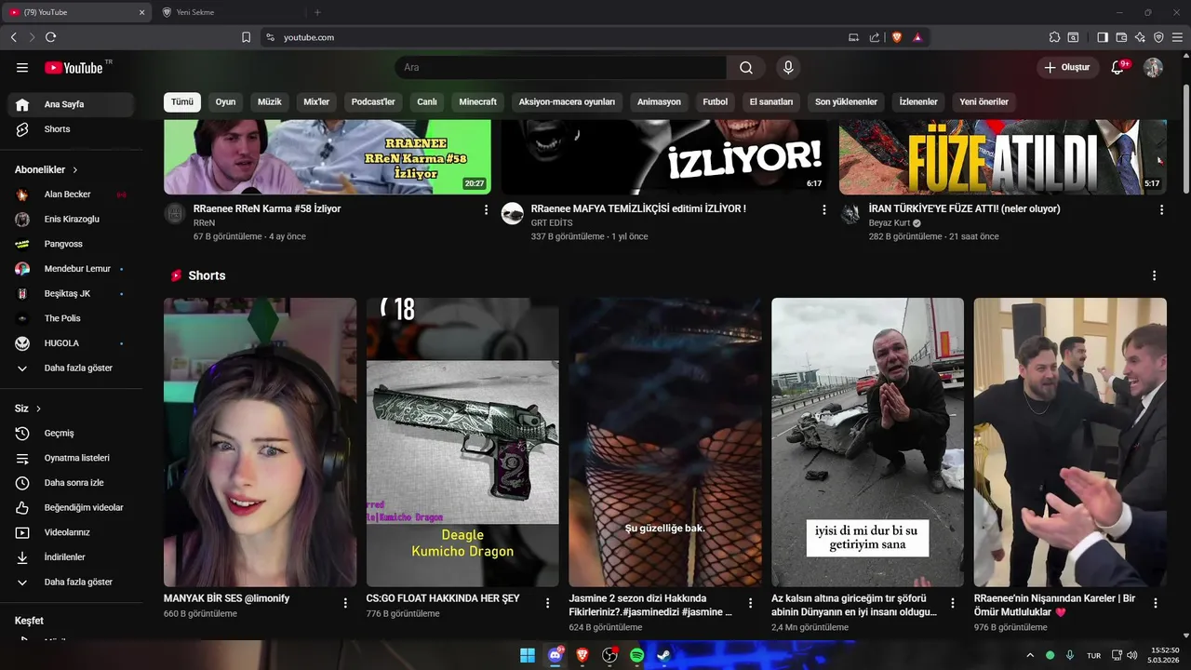Click the Ara search input field
Screen dimensions: 1191x670
click(561, 67)
